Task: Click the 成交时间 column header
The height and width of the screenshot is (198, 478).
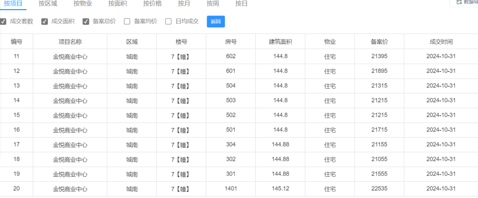Action: click(441, 42)
